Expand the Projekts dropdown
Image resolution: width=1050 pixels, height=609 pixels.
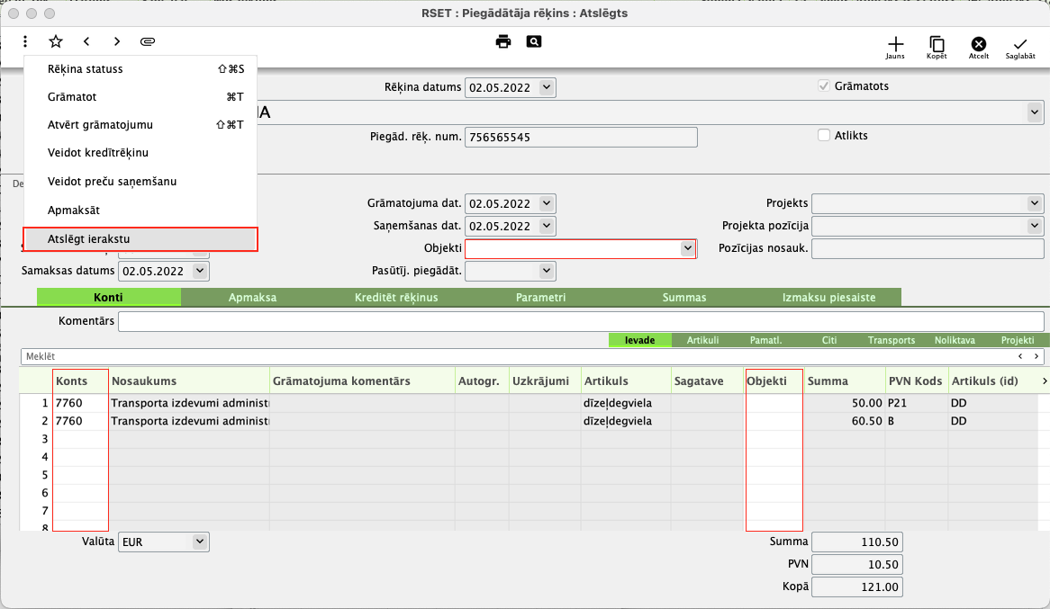[1034, 202]
